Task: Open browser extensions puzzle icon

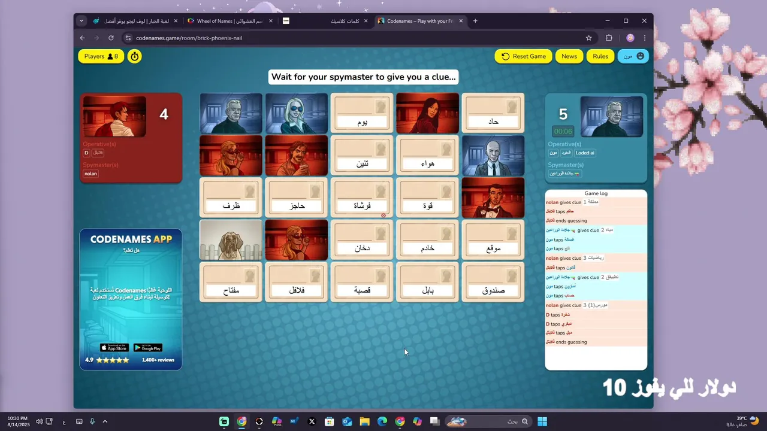Action: click(x=609, y=38)
